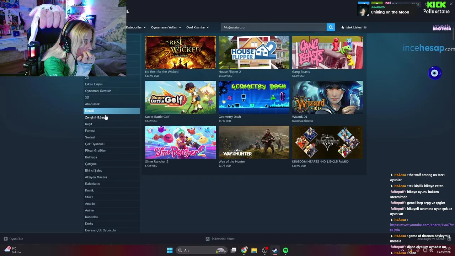Open the House Flipper 2 thumbnail
The image size is (455, 256).
click(x=254, y=52)
